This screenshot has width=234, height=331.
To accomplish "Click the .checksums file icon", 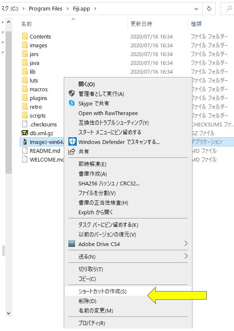I will [x=25, y=124].
